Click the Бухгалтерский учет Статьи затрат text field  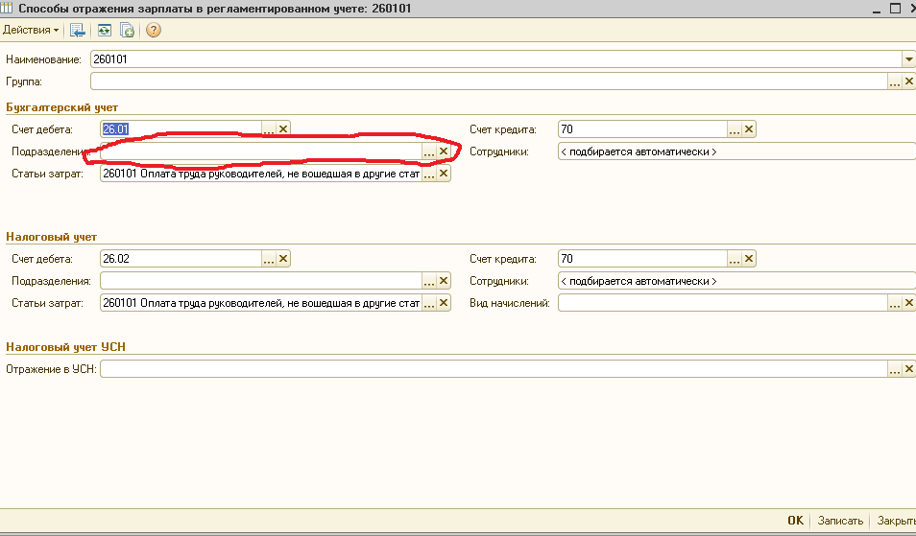pyautogui.click(x=261, y=174)
